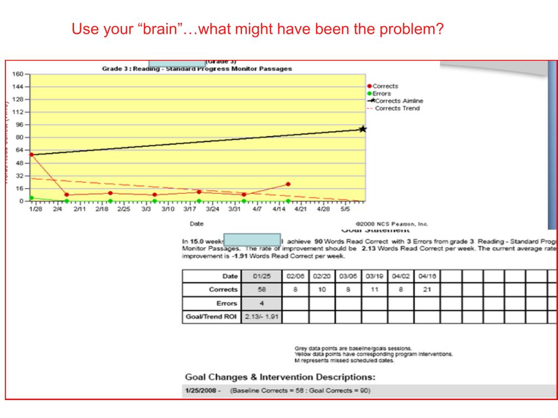Click the y-axis value 96

tap(20, 125)
